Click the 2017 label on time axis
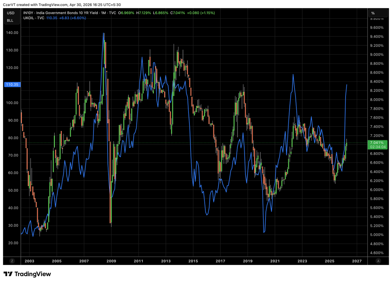 tap(220, 261)
